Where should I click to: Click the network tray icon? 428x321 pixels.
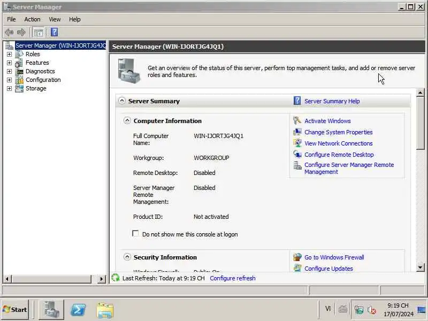click(358, 310)
